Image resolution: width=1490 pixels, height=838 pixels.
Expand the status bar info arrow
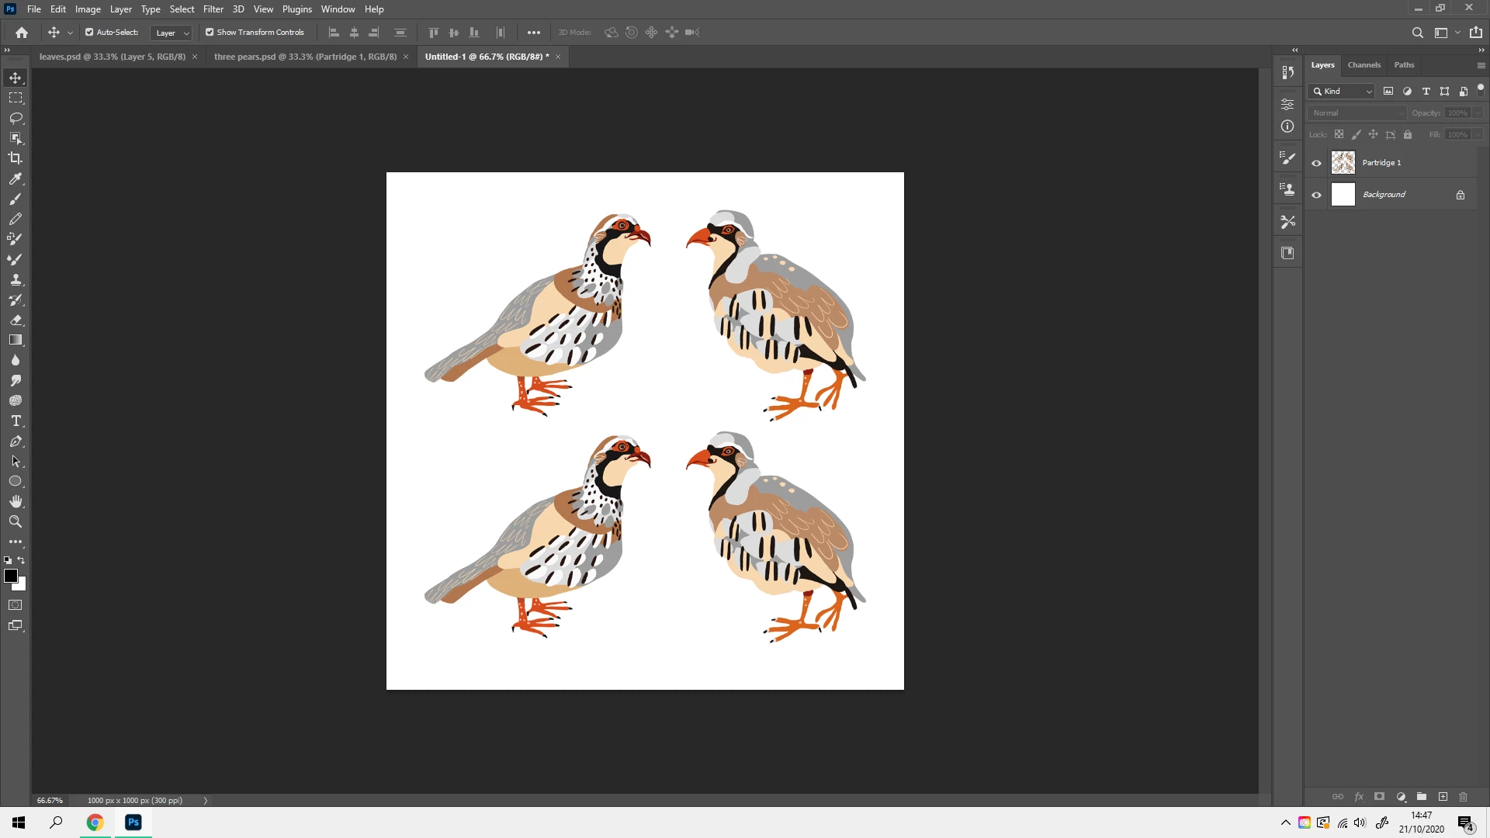click(206, 801)
